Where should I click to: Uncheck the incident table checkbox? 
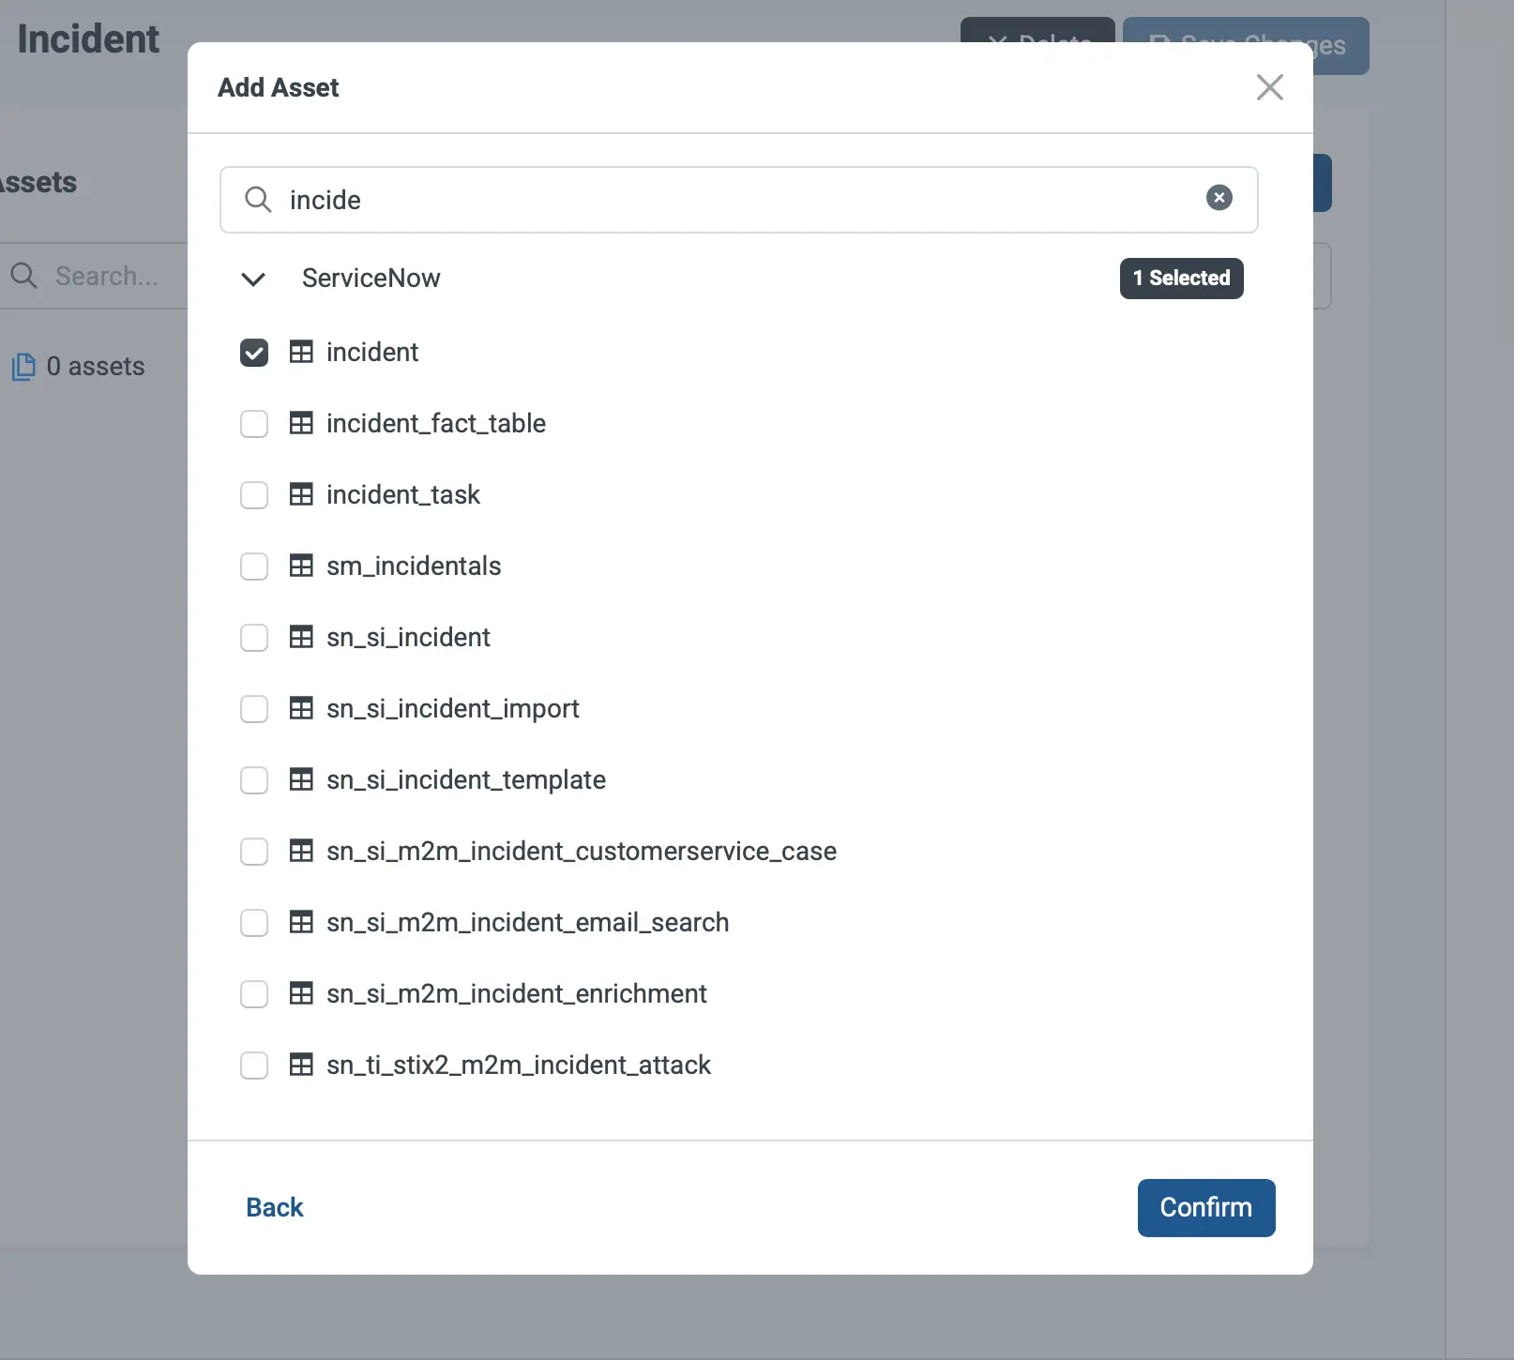pos(254,353)
